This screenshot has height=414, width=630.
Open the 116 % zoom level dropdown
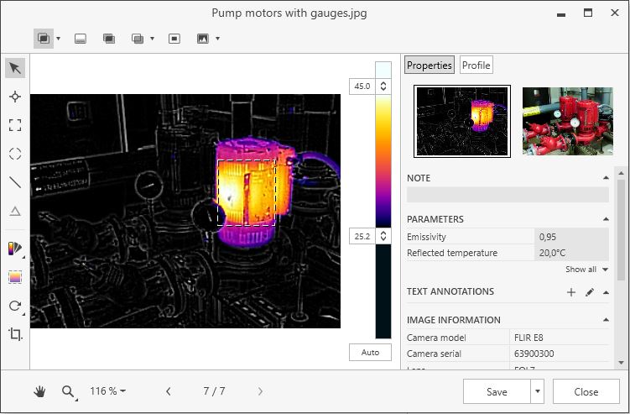(x=108, y=391)
